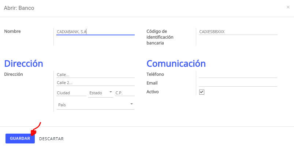Select the Código de identificación bancaria field
Viewport: 294px width, 150px height.
pyautogui.click(x=238, y=32)
